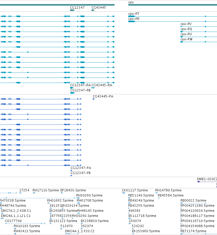Select the CG12347-PB protein label
The image size is (217, 235).
click(x=81, y=173)
